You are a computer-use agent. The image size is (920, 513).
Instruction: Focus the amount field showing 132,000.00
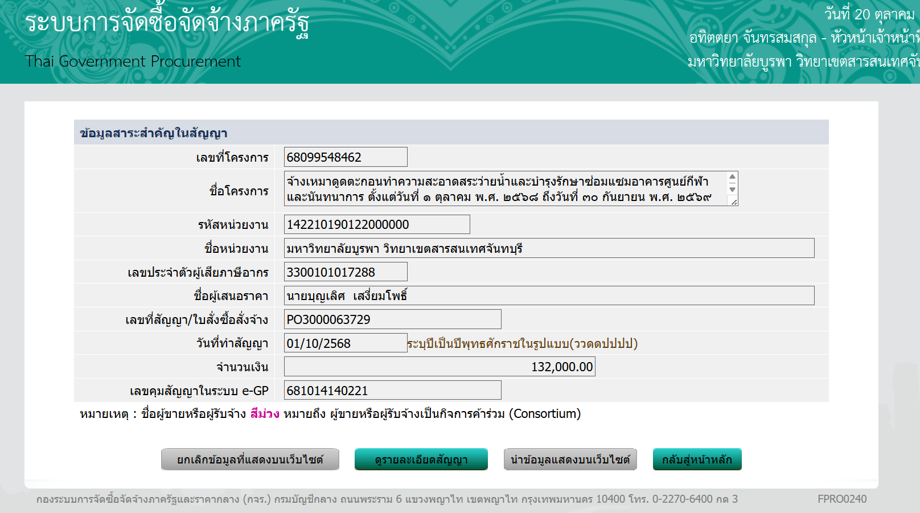[440, 367]
